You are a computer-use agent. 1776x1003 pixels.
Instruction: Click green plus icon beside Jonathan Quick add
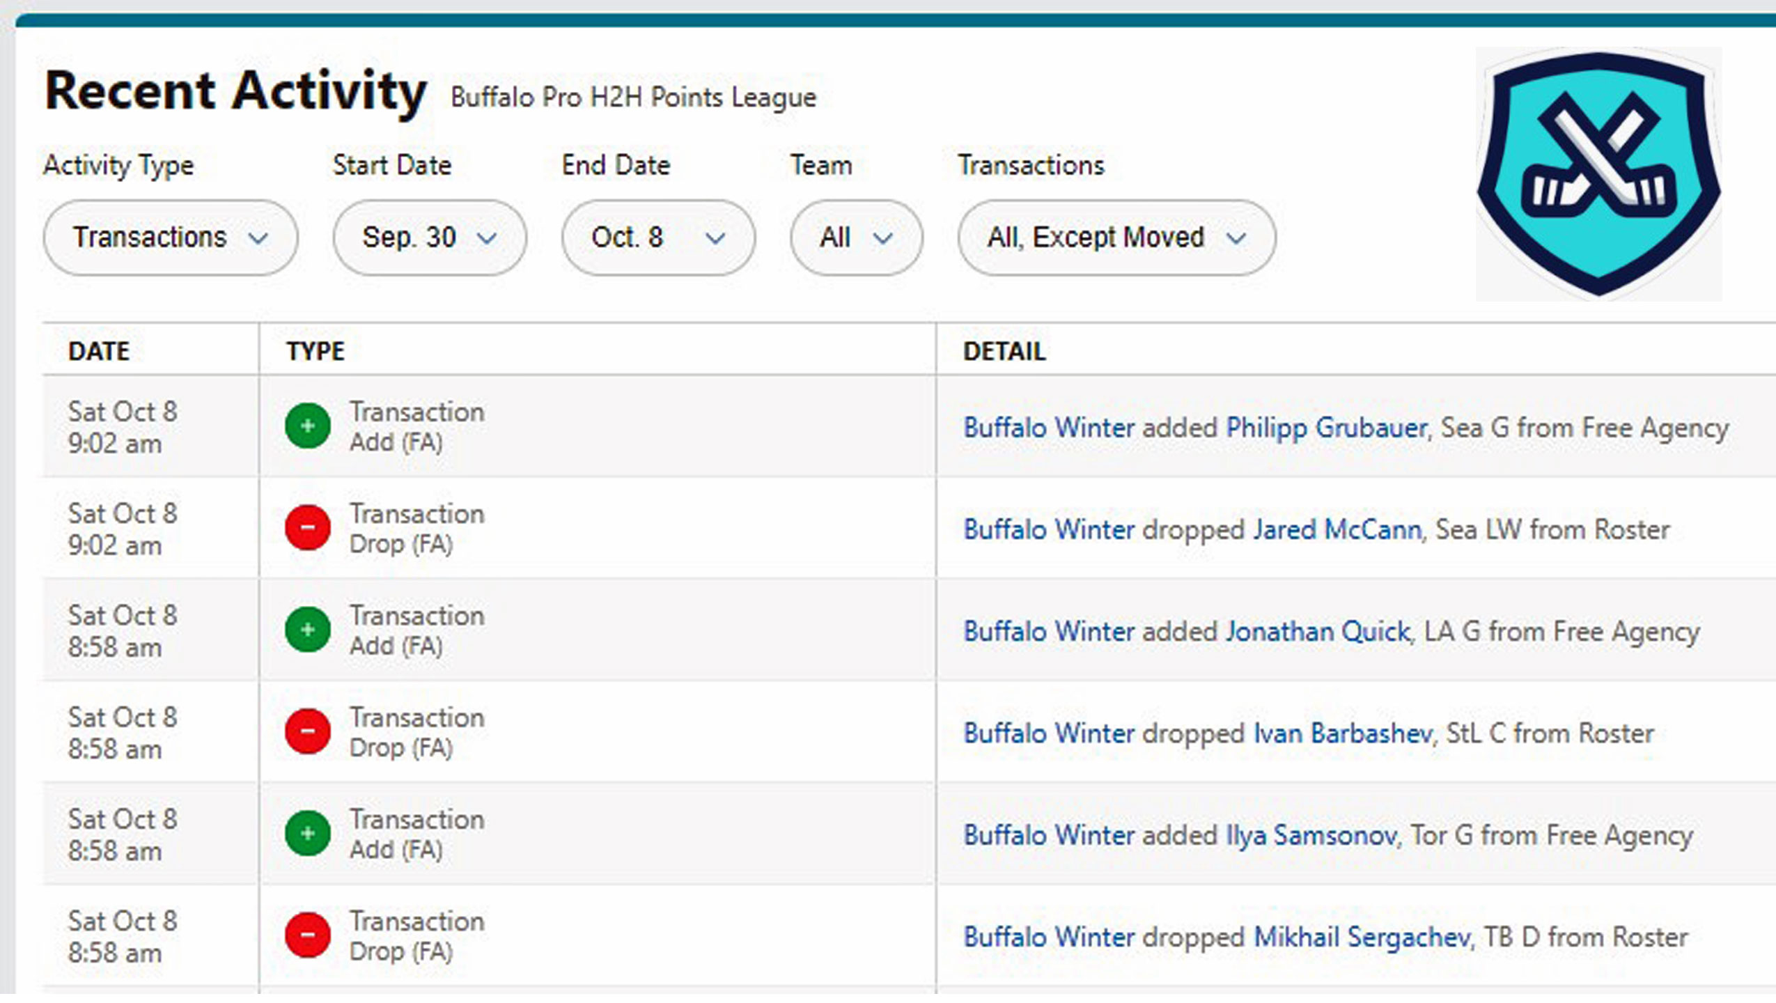[x=307, y=630]
